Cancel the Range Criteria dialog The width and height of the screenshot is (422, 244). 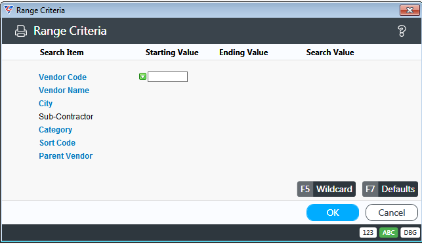click(x=392, y=213)
